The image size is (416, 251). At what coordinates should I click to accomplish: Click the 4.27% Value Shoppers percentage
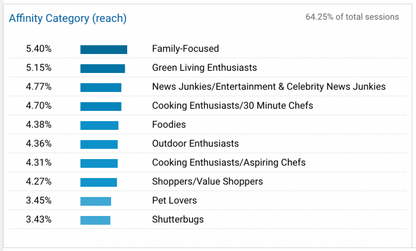(x=39, y=182)
